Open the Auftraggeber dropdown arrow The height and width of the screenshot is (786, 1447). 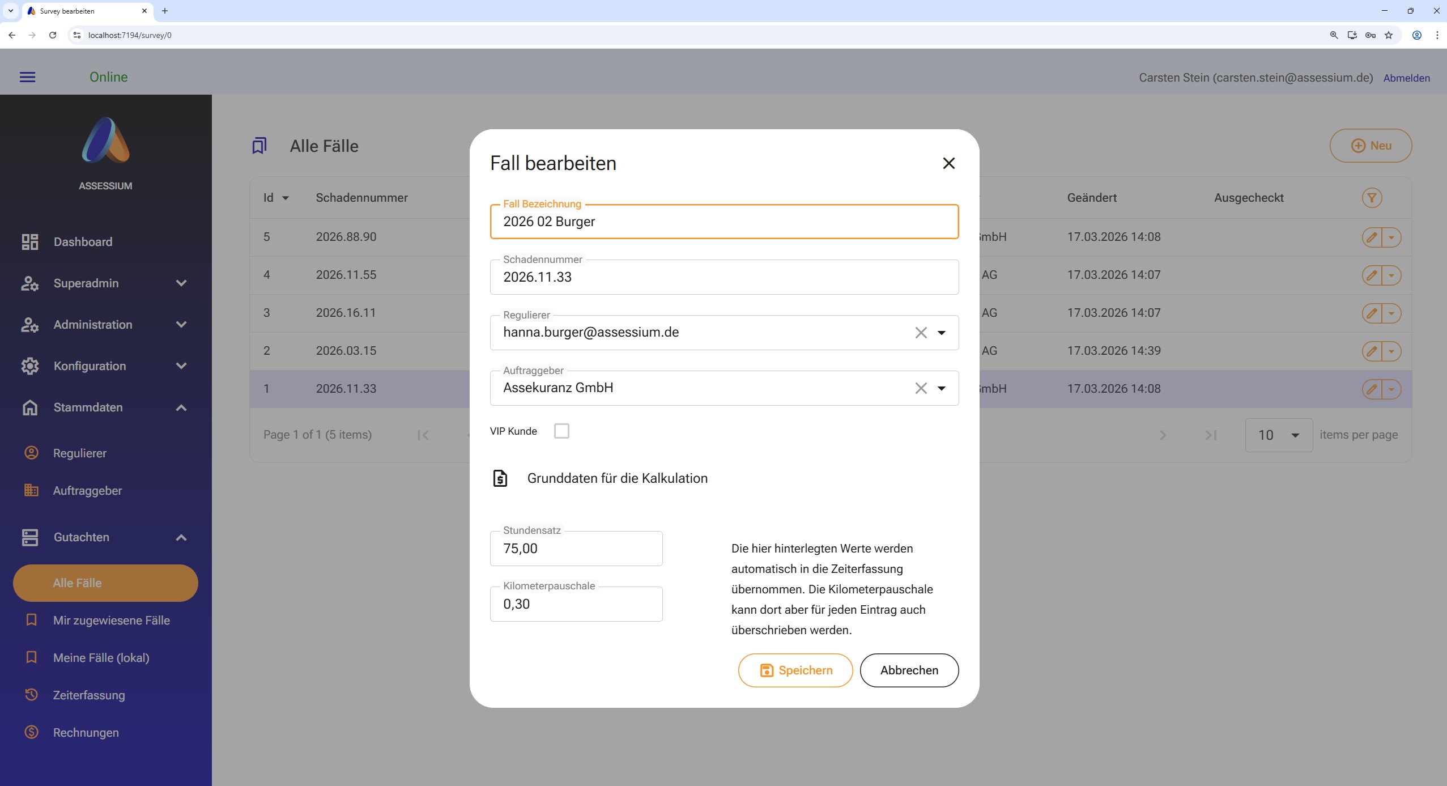point(941,388)
